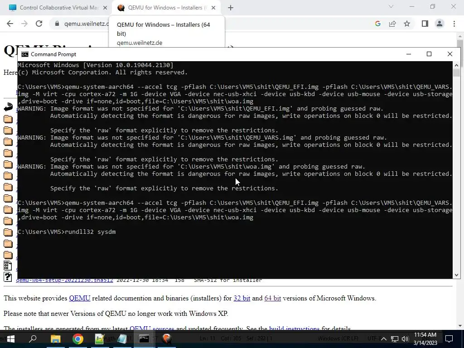
Task: Open volume control in system tray
Action: pyautogui.click(x=405, y=339)
